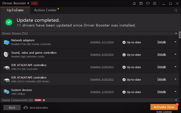This screenshot has height=113, width=181.
Task: View Details for Realtek High Definition Audio
Action: (x=161, y=55)
